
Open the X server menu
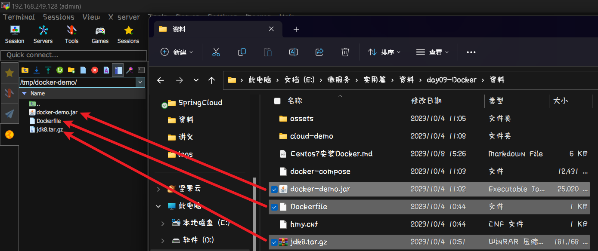[124, 17]
